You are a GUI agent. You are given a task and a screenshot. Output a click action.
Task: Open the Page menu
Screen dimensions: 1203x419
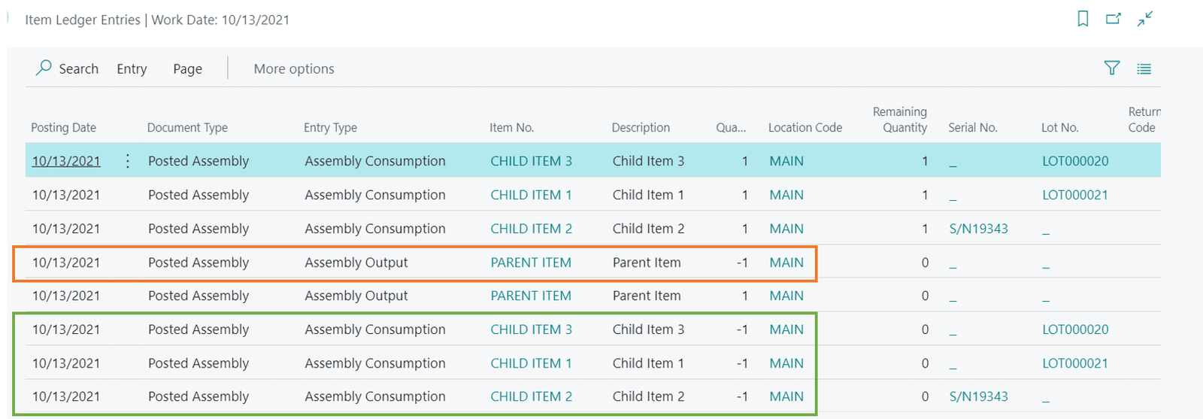(x=187, y=68)
